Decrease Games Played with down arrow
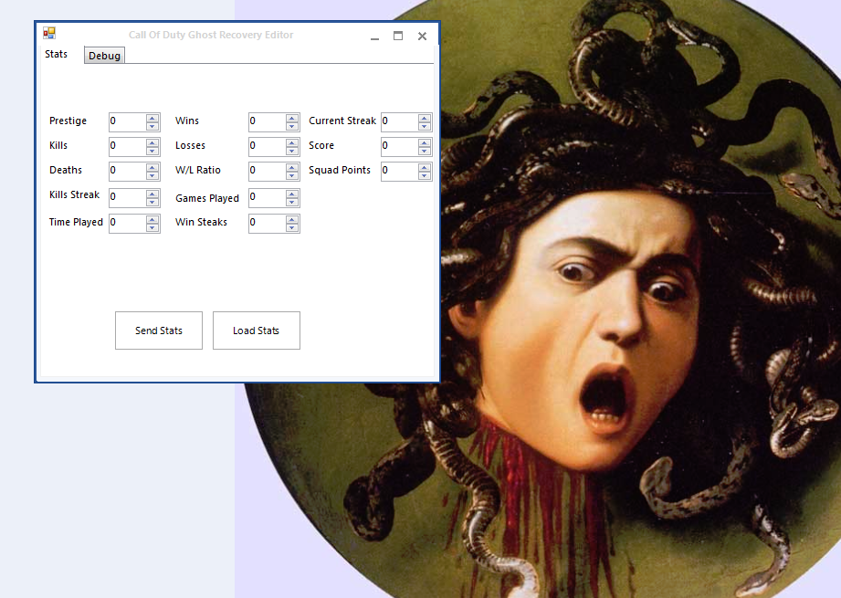This screenshot has height=598, width=841. (292, 202)
